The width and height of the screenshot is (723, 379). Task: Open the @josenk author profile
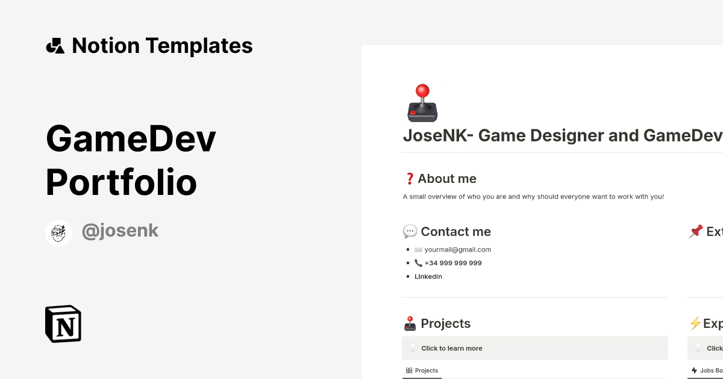(120, 230)
